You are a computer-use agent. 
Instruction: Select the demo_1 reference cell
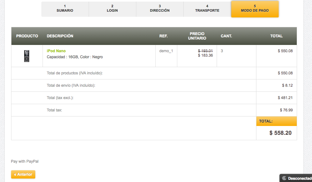pyautogui.click(x=166, y=51)
